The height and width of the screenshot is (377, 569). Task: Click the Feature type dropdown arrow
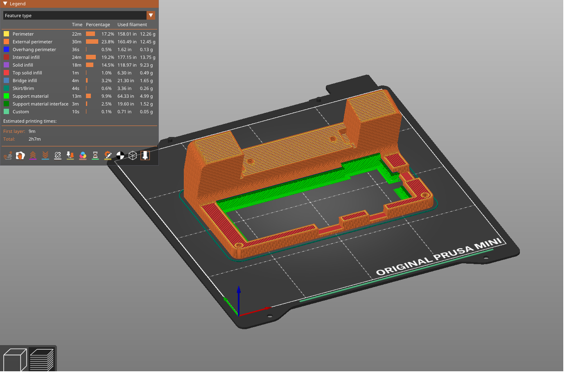(x=151, y=16)
